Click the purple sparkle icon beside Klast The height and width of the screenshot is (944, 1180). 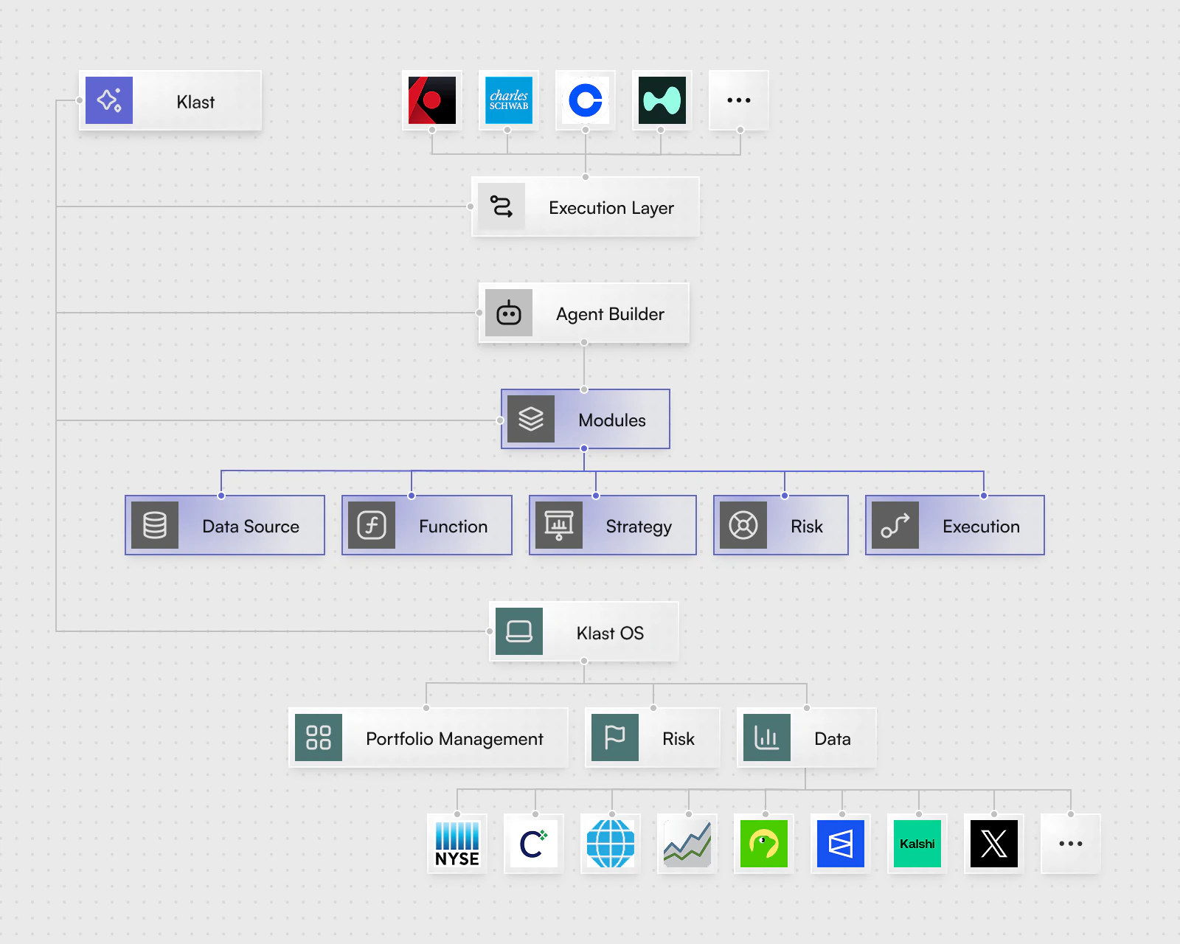coord(109,100)
